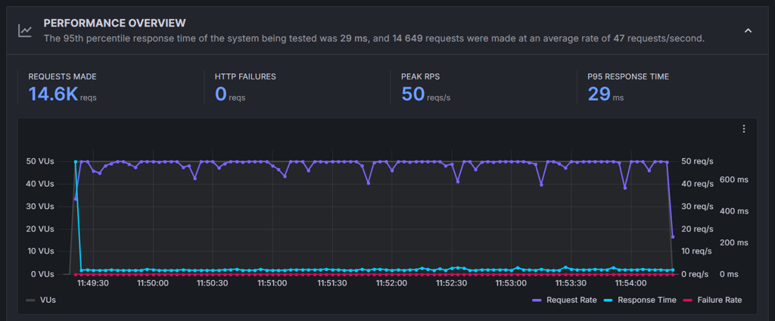
Task: Click the 11:49:30 time axis label
Action: (x=94, y=283)
